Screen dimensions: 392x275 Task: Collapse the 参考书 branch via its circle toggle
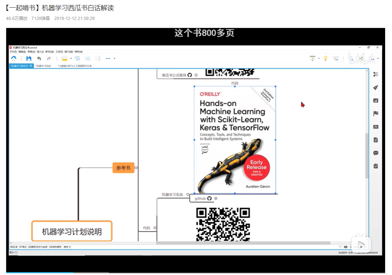136,168
